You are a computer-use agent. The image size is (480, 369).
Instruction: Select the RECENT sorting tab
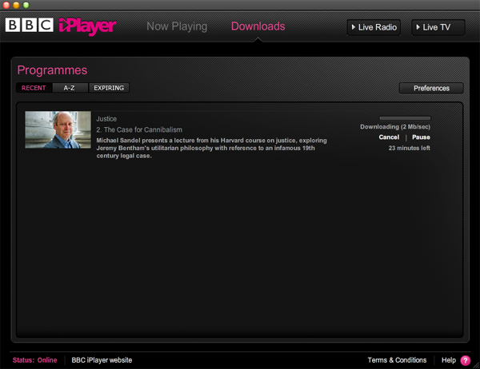tap(34, 88)
